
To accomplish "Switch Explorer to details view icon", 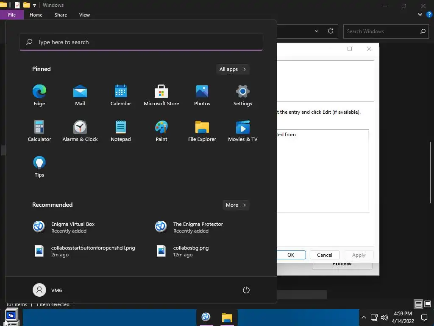I will tap(418, 304).
